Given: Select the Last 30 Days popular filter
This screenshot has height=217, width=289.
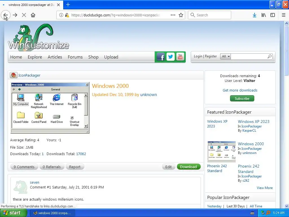Looking at the screenshot, I should [x=236, y=206].
